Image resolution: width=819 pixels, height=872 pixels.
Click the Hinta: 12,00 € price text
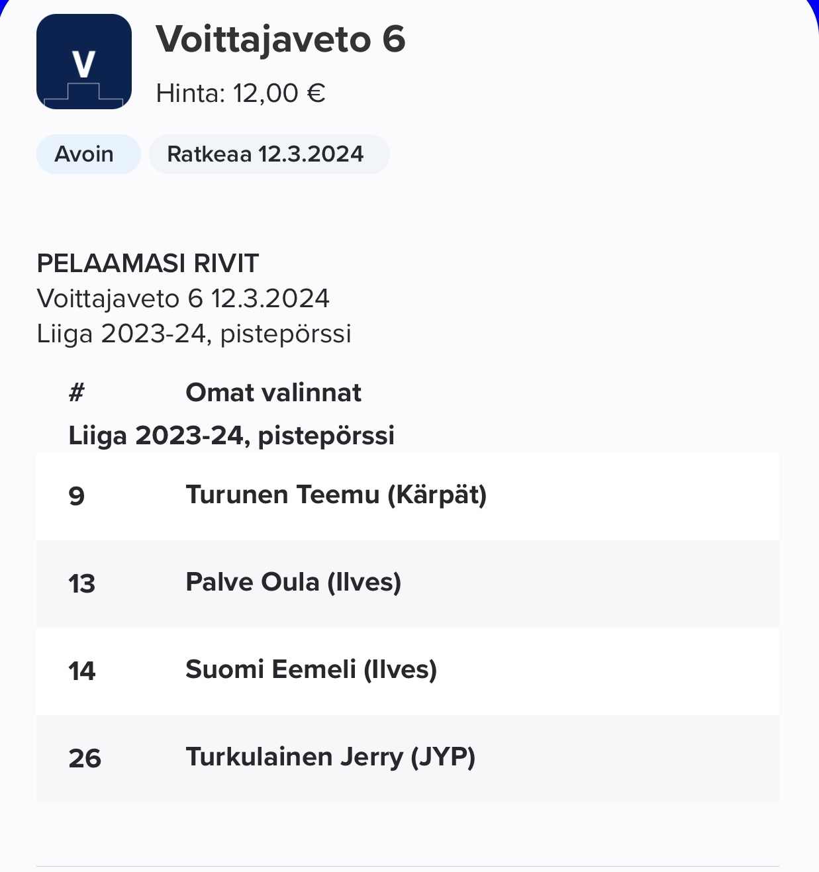241,93
